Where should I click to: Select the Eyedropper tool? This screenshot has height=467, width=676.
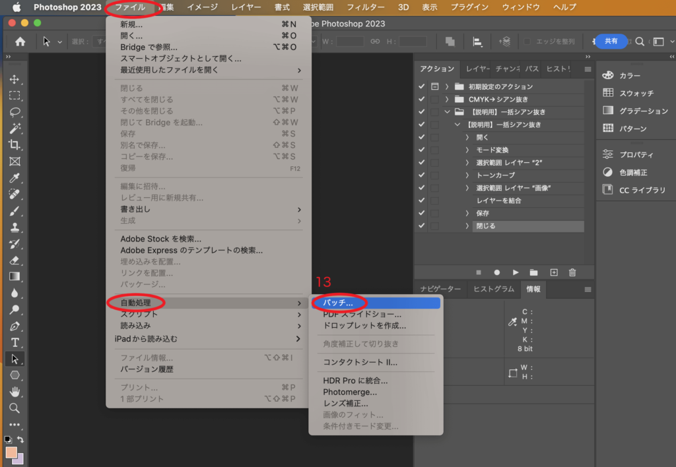click(15, 178)
